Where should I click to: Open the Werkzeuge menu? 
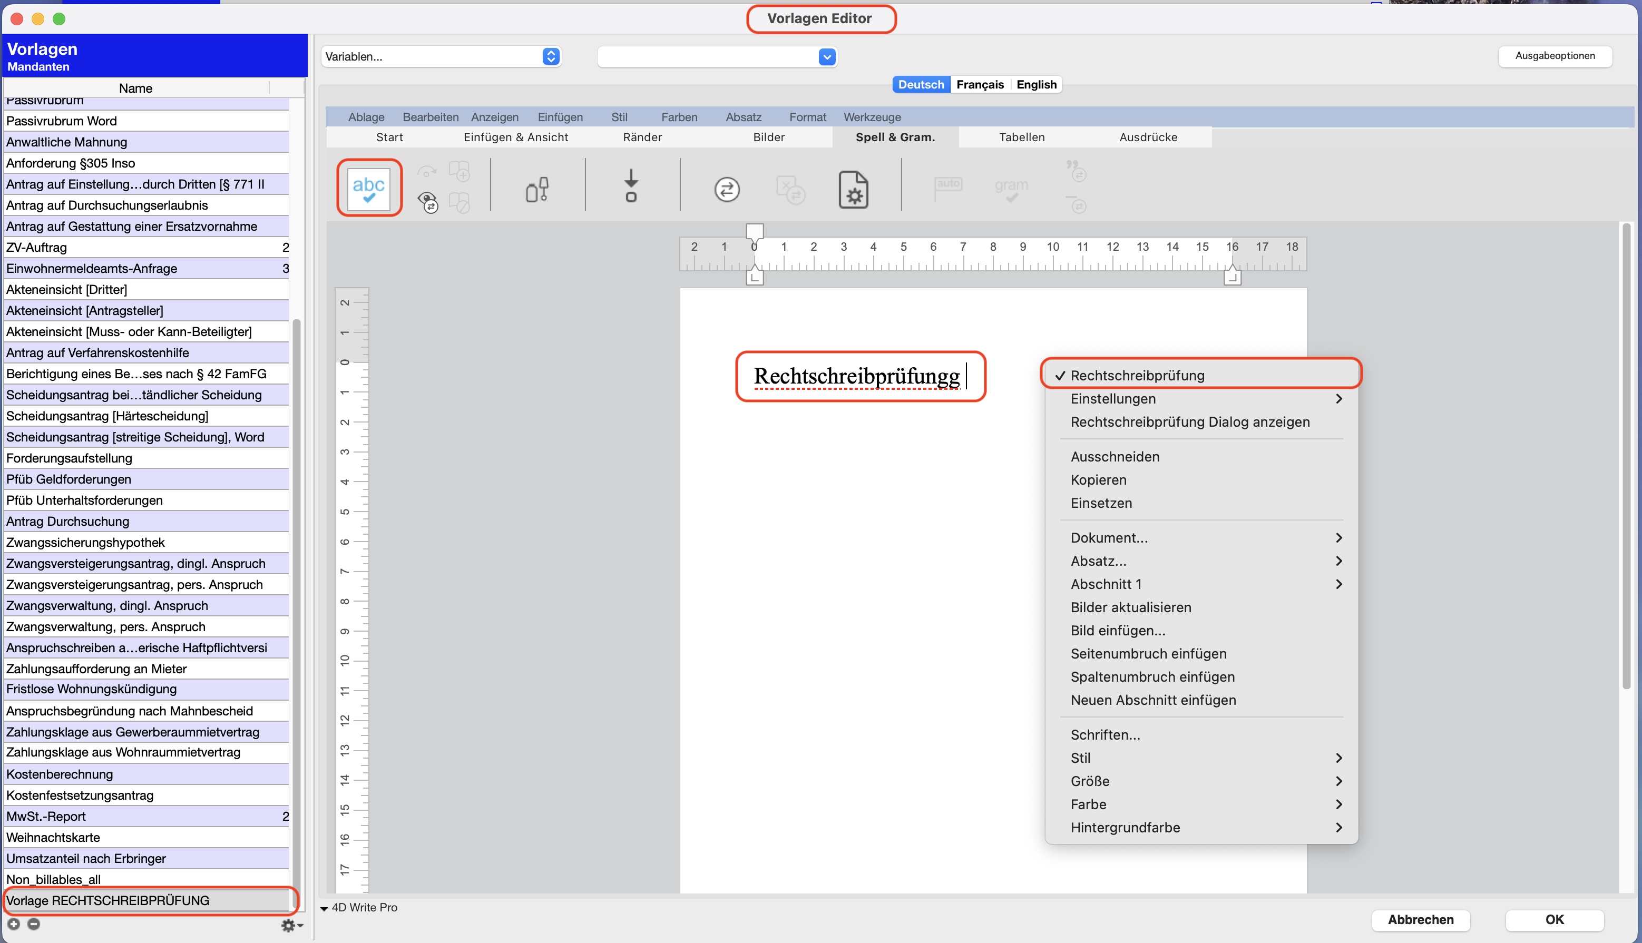click(x=872, y=117)
